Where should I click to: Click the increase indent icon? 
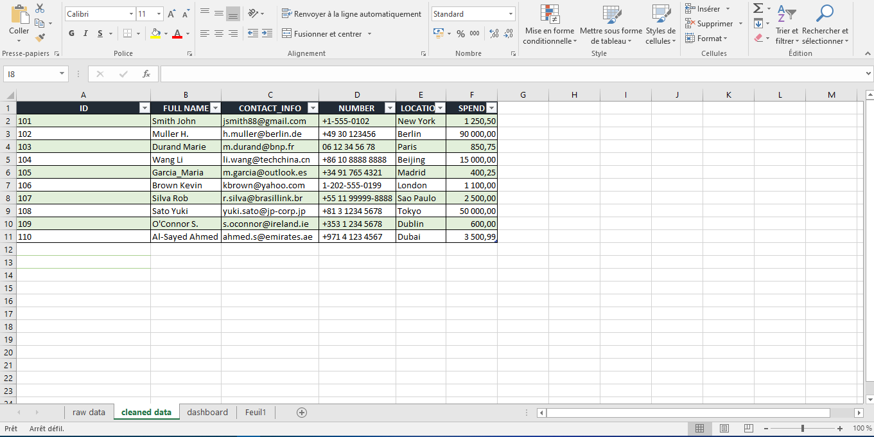(267, 33)
